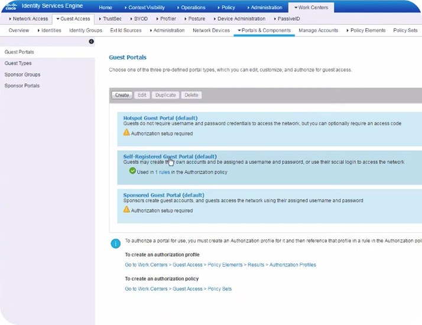422x325 pixels.
Task: Expand Guest Access Administration menu
Action: pyautogui.click(x=167, y=30)
